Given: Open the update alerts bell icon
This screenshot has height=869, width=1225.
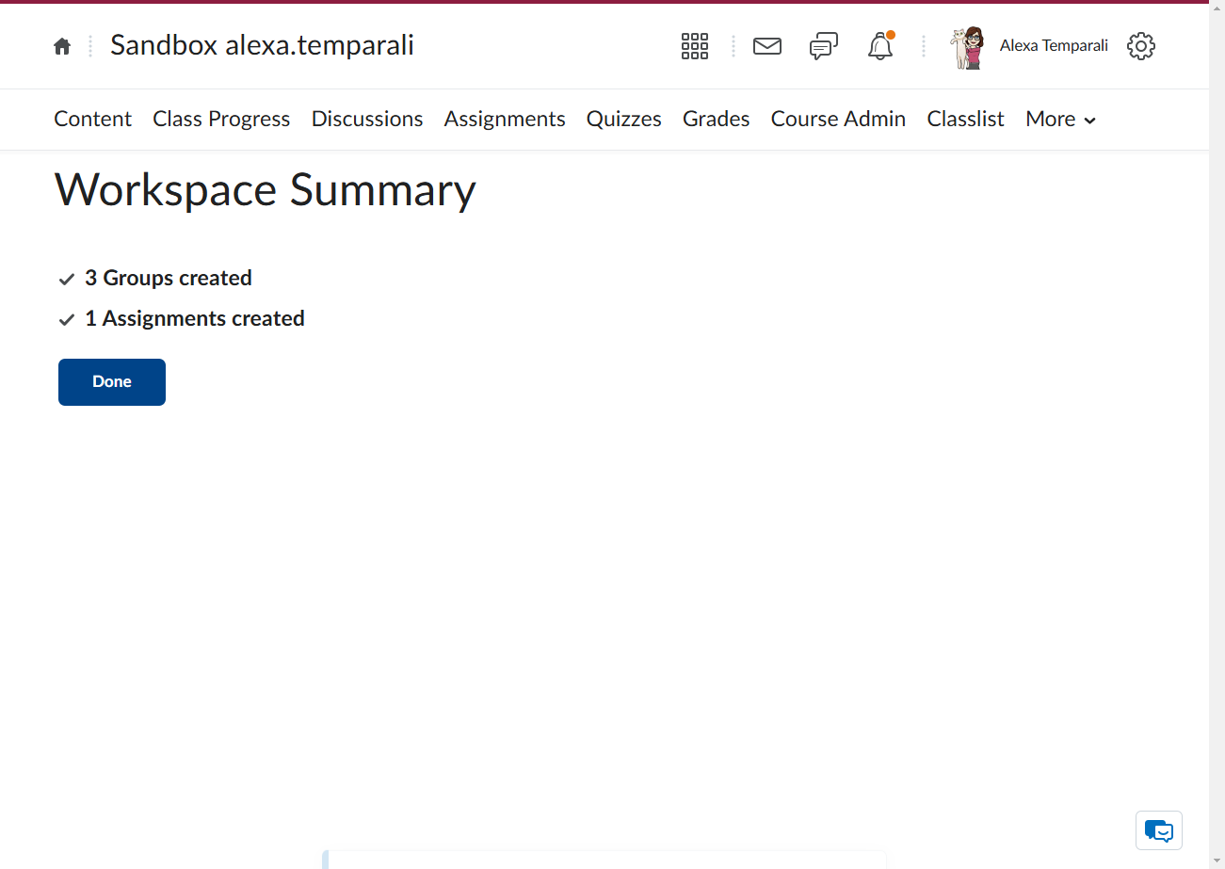Looking at the screenshot, I should click(880, 46).
